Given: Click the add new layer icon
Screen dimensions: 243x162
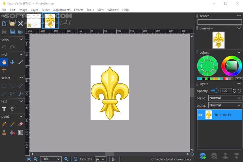Looking at the screenshot, I should pos(203,156).
